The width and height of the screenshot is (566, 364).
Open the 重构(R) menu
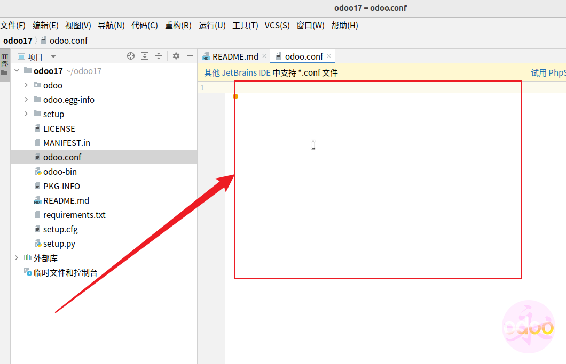coord(178,26)
